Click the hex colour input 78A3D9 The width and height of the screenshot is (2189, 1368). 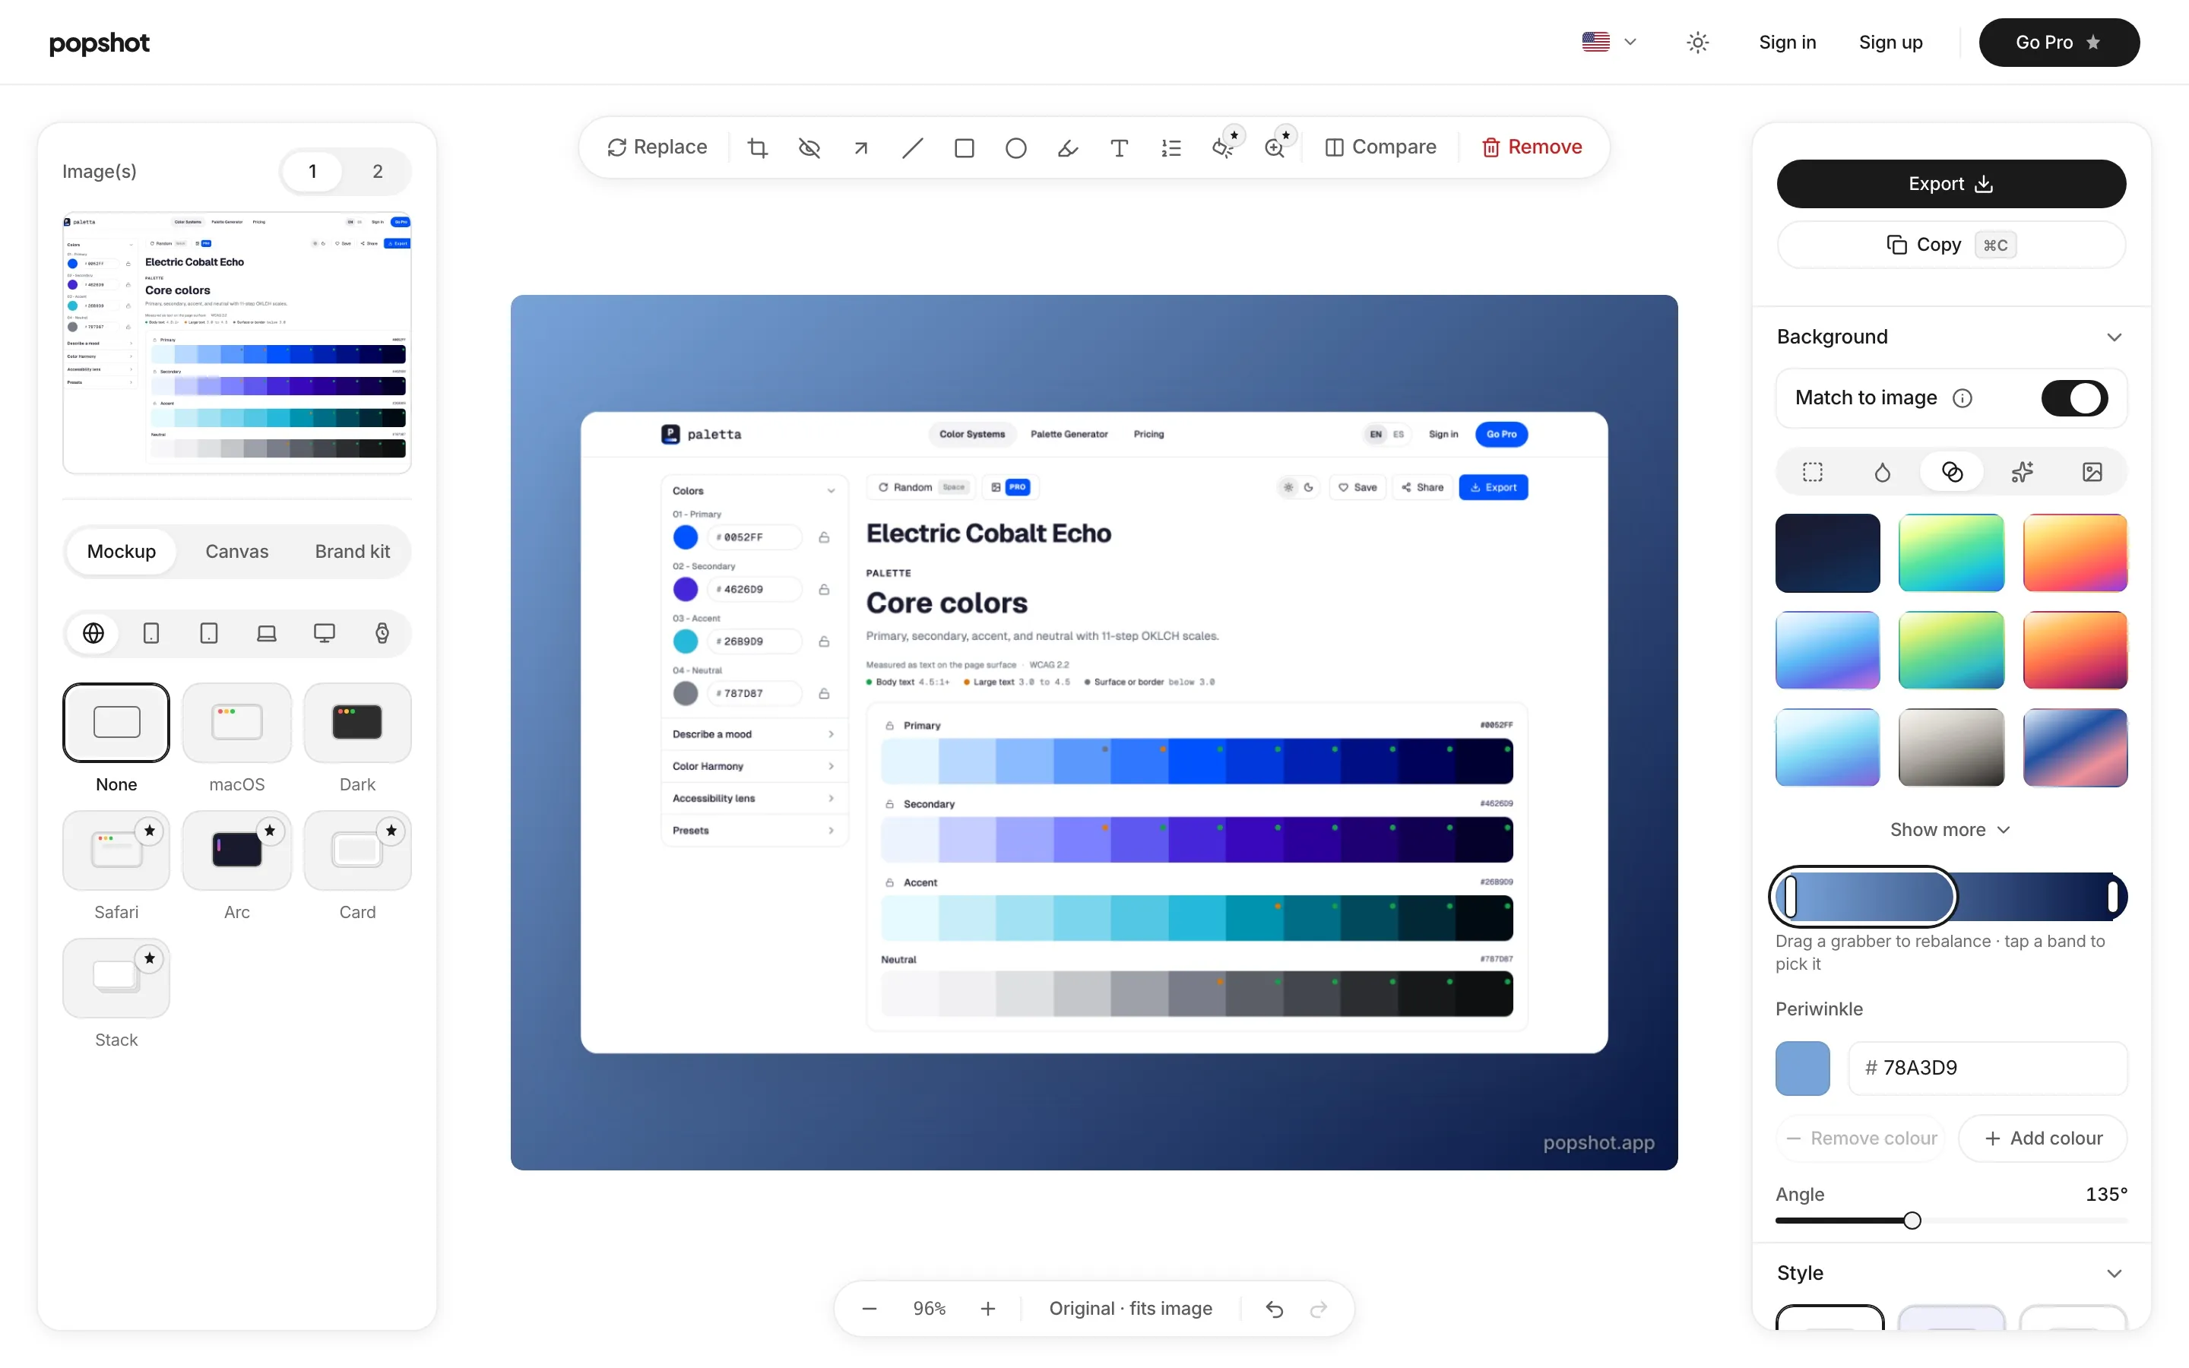1988,1069
